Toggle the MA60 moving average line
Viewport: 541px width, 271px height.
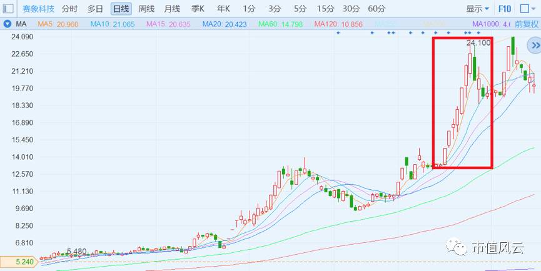point(281,24)
